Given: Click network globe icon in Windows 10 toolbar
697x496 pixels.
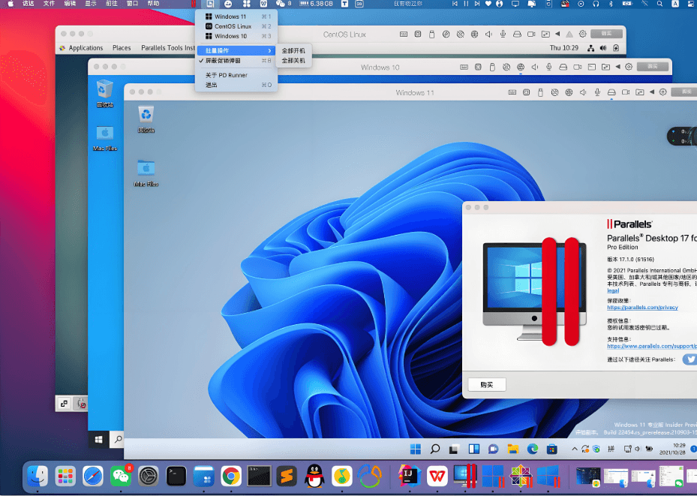Looking at the screenshot, I should pyautogui.click(x=521, y=67).
